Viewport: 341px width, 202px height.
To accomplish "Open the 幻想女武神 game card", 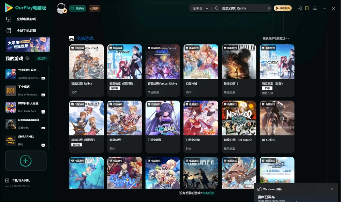I will [201, 127].
